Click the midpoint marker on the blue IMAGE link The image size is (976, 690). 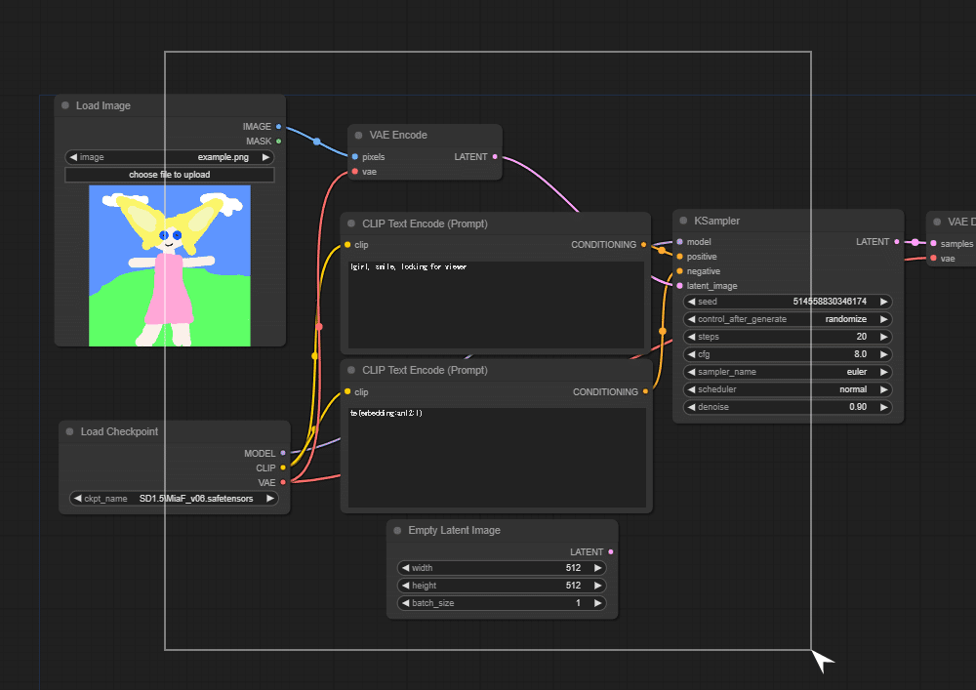(x=317, y=142)
